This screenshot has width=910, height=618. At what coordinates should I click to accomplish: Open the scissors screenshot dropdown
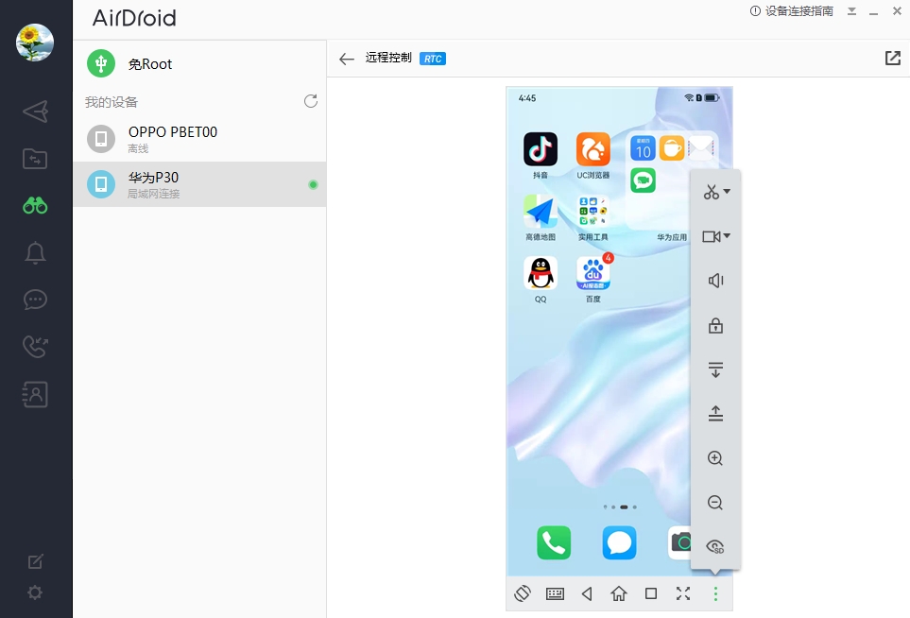(x=716, y=192)
